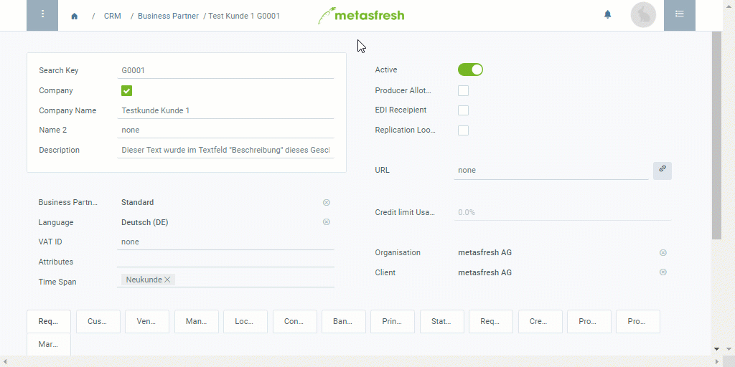735x367 pixels.
Task: Enable the EDI Receipient checkbox
Action: [x=463, y=110]
